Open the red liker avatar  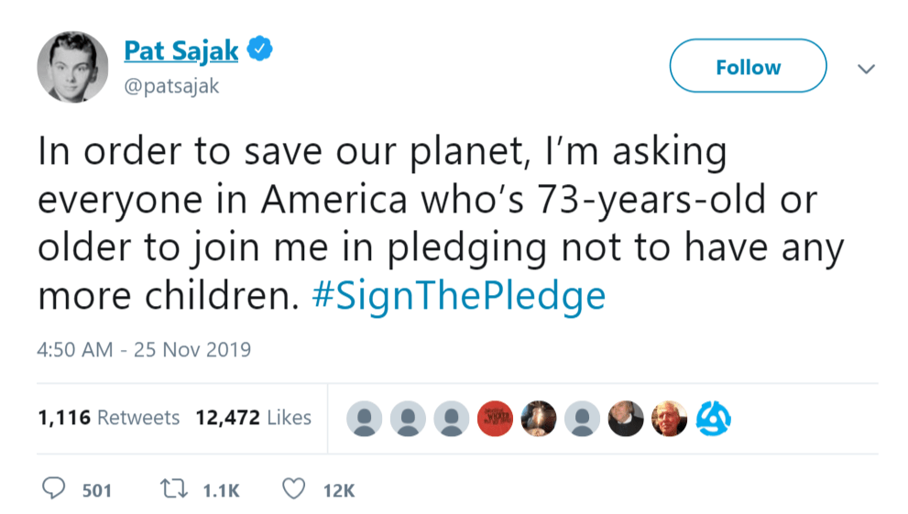tap(496, 420)
